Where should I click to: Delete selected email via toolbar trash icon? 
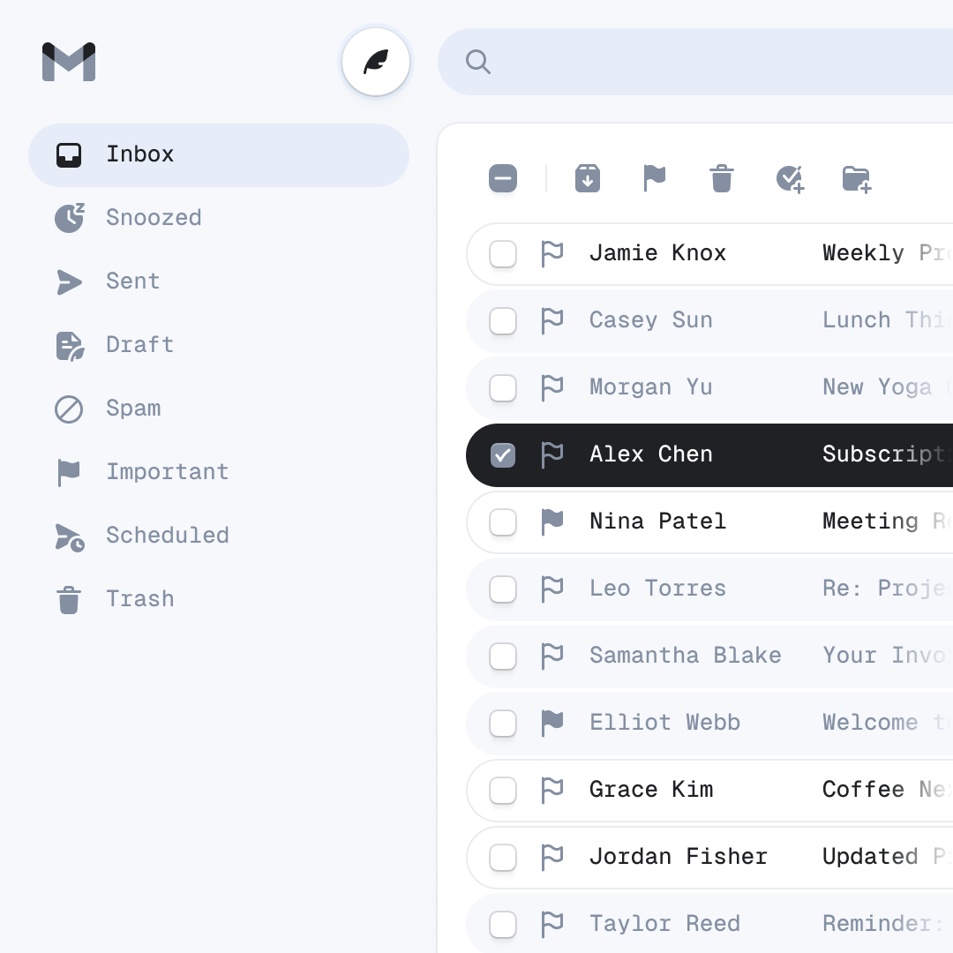[x=722, y=178]
